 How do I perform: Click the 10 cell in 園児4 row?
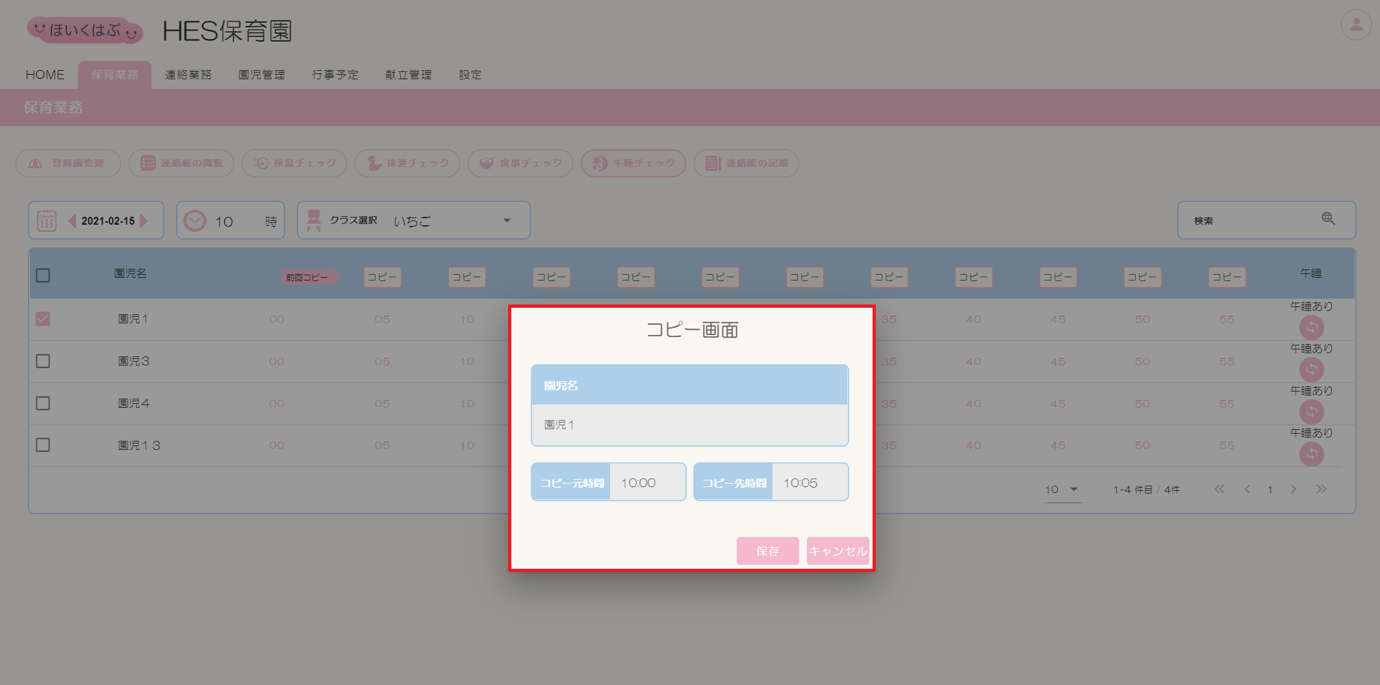point(467,404)
